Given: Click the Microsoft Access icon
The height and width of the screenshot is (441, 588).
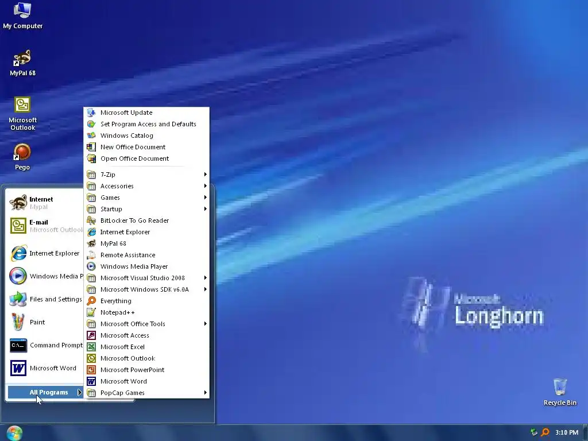Looking at the screenshot, I should click(91, 335).
